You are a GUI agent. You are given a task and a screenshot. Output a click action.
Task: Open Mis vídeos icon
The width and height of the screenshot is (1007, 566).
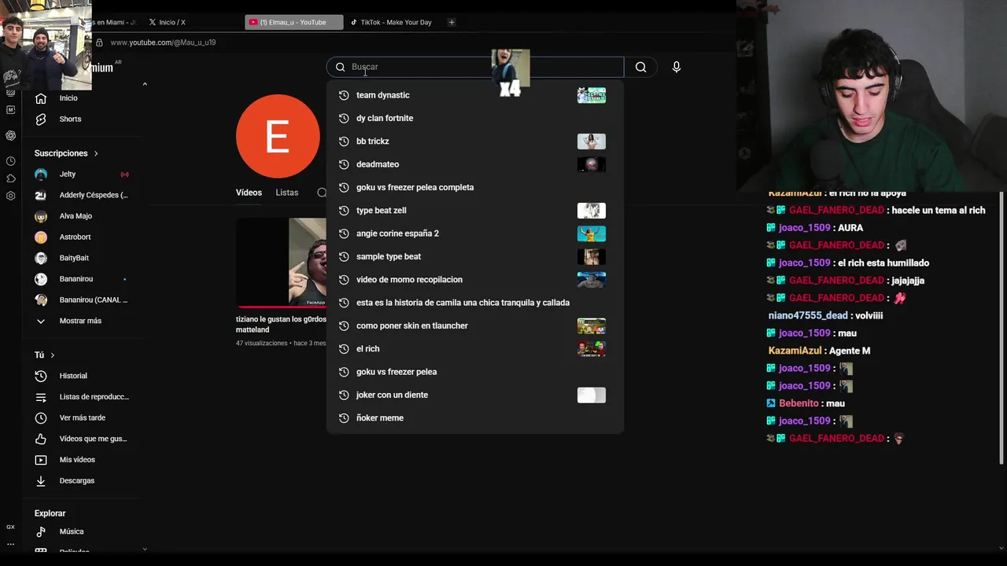coord(41,460)
